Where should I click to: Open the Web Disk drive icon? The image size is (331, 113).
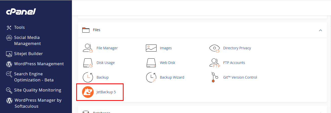(x=151, y=63)
